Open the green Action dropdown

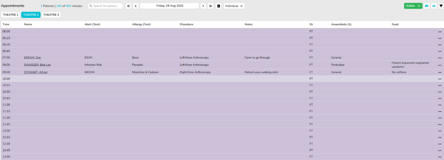(x=413, y=6)
